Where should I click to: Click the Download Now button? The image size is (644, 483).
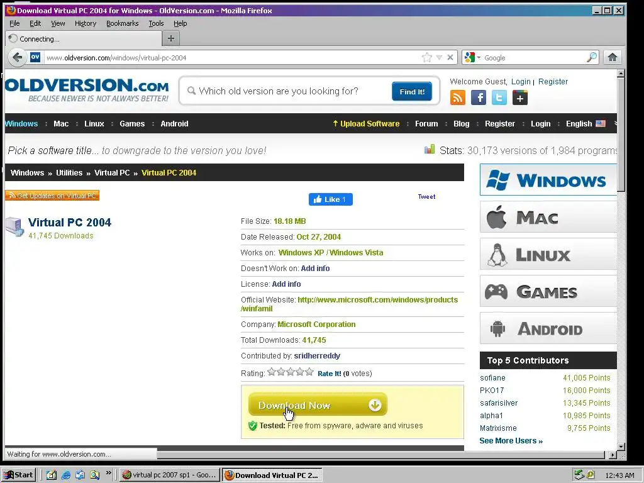pos(318,405)
